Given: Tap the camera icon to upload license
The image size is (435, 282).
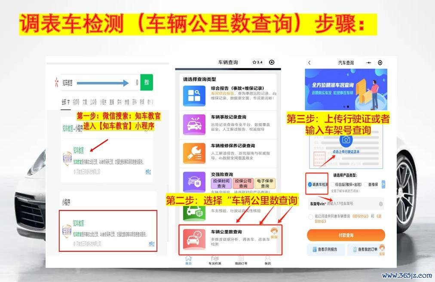Looking at the screenshot, I should [x=346, y=140].
